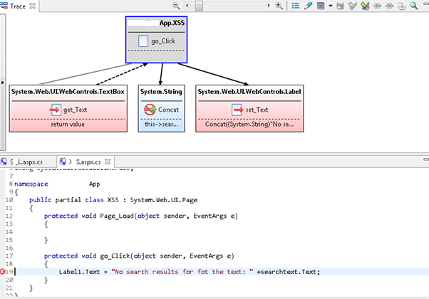Screen dimensions: 429x299
Task: Click the save floppy disk icon
Action: click(339, 5)
